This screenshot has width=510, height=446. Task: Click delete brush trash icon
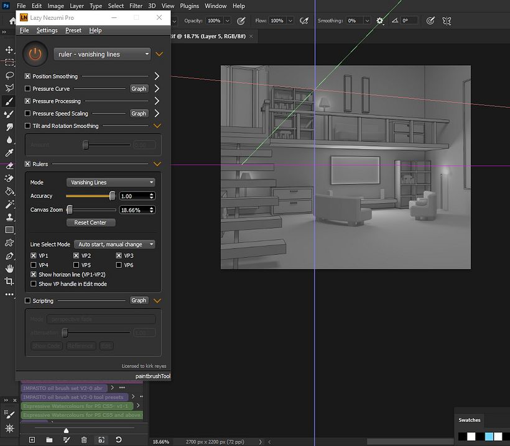pos(84,440)
